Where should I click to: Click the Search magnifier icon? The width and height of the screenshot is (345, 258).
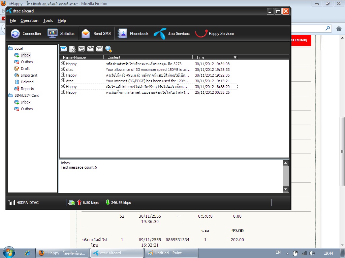(109, 49)
